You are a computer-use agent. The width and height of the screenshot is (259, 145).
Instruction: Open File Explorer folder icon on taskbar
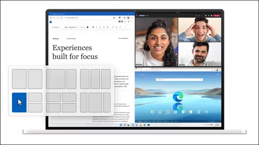141,125
